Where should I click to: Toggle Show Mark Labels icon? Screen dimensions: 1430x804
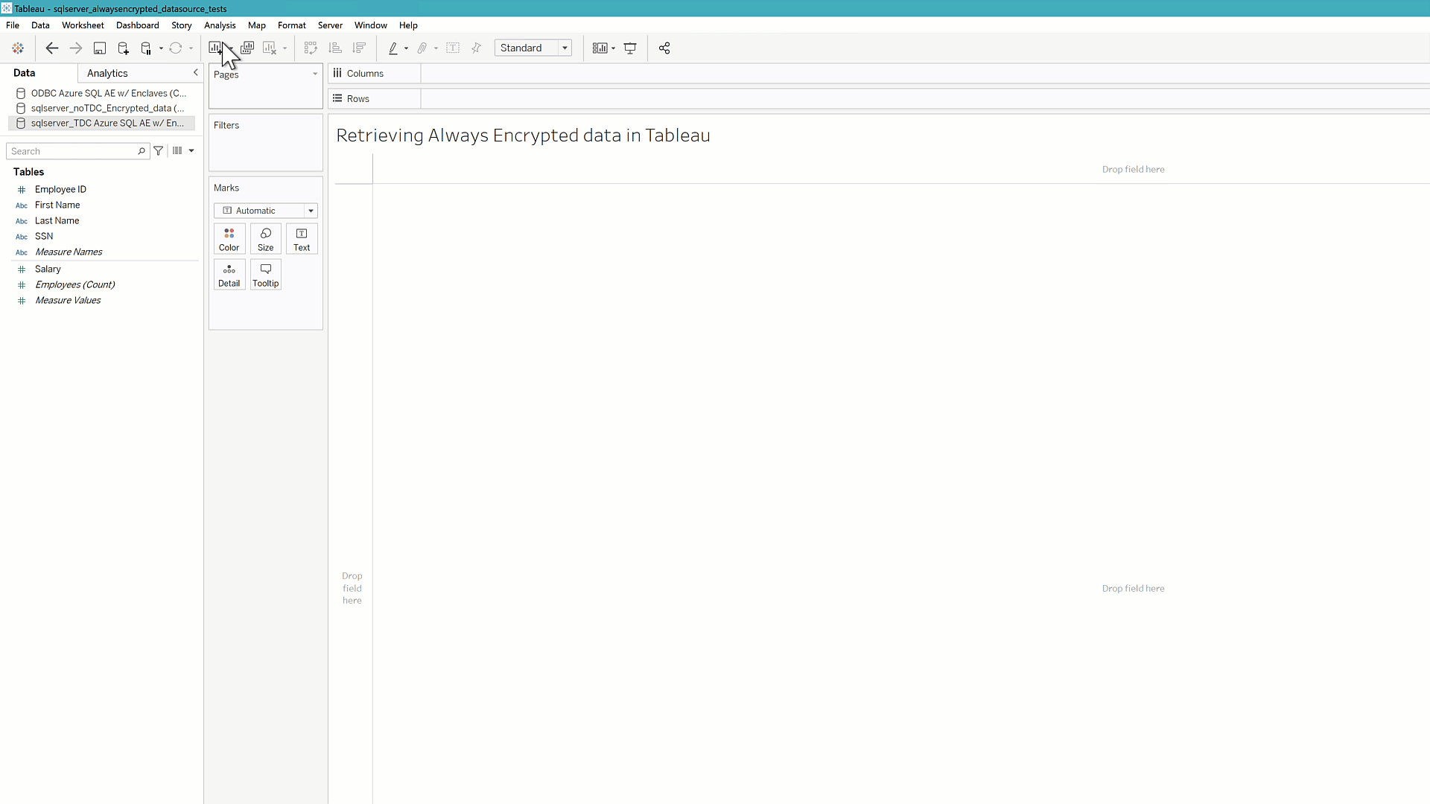[x=453, y=48]
